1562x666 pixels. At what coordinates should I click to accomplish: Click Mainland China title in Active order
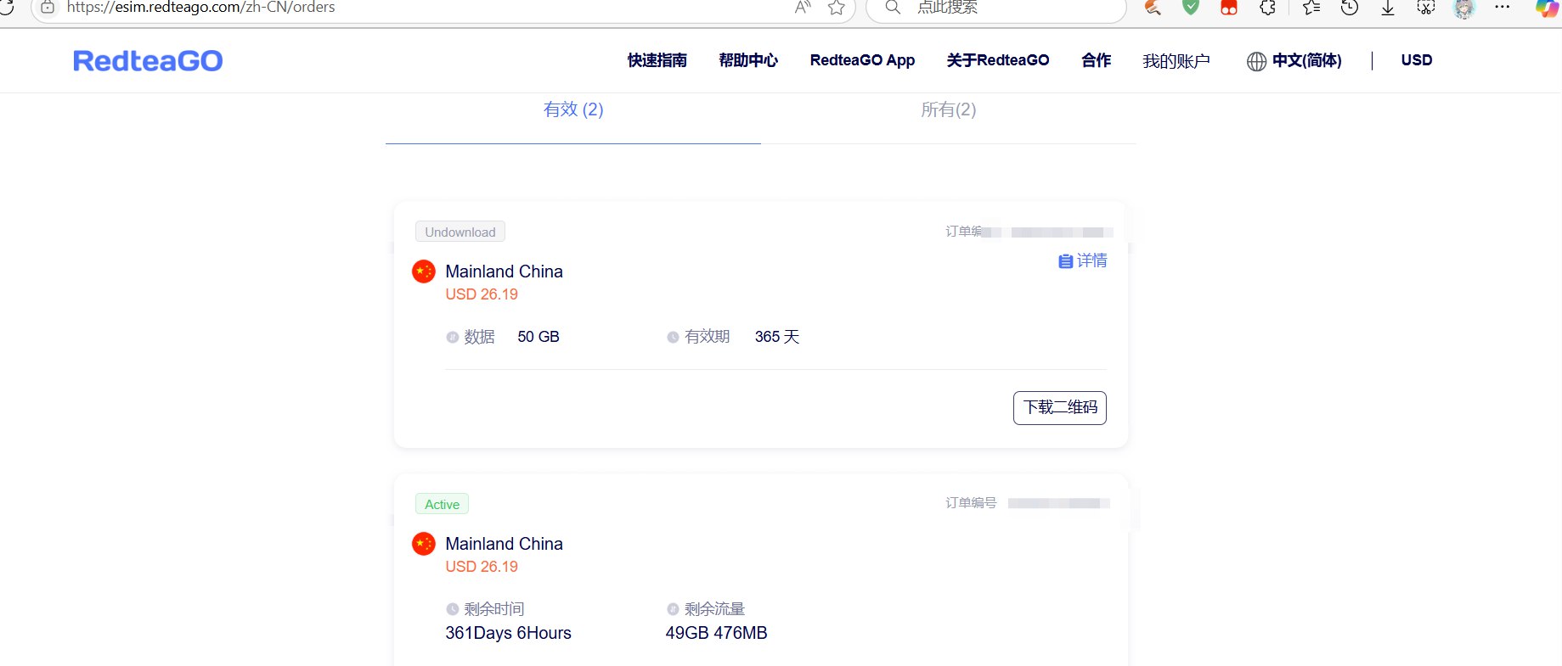(x=504, y=544)
